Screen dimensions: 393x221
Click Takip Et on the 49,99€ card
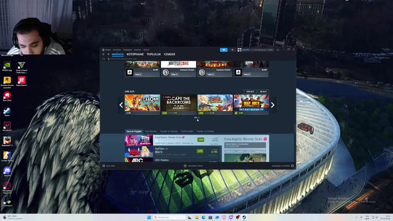(x=247, y=74)
